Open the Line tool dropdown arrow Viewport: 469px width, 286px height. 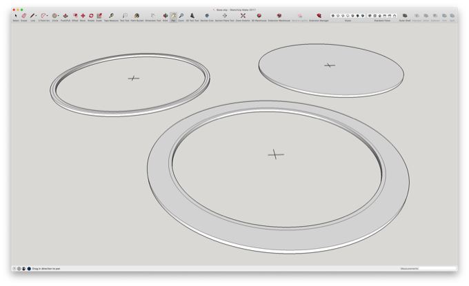[36, 16]
